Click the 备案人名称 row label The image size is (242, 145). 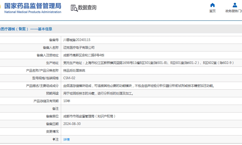51,48
